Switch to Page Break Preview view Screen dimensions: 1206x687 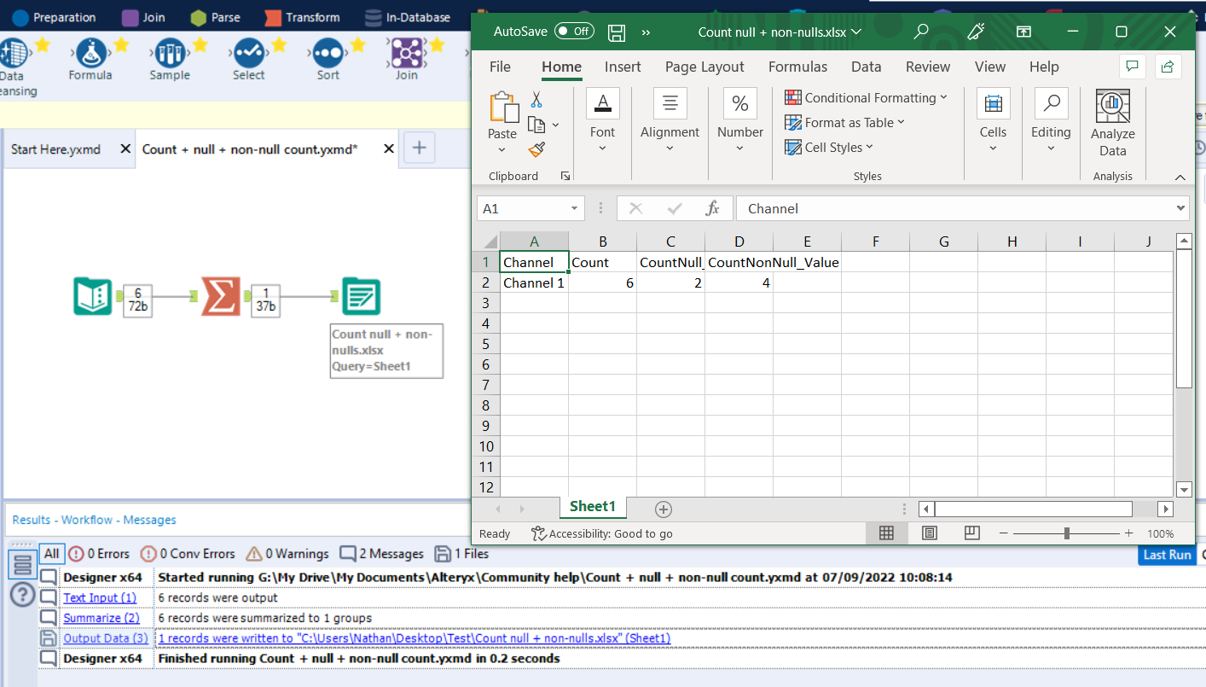pos(971,533)
